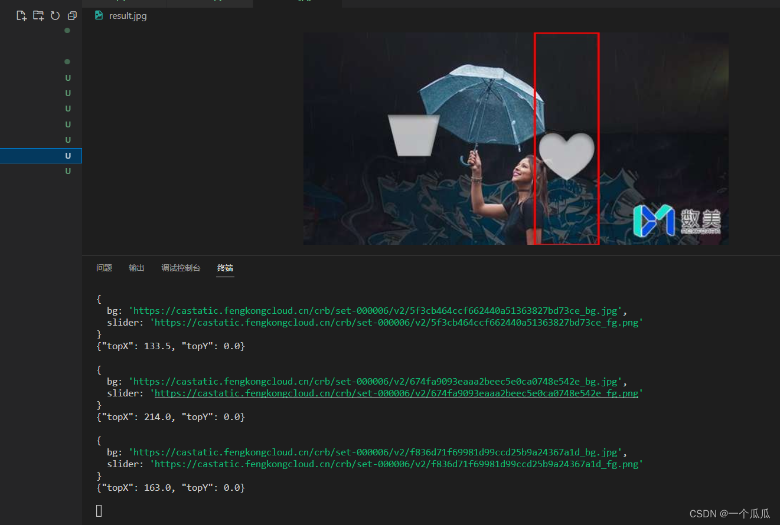Select the highlighted explorer row marked U
This screenshot has width=780, height=525.
(41, 156)
